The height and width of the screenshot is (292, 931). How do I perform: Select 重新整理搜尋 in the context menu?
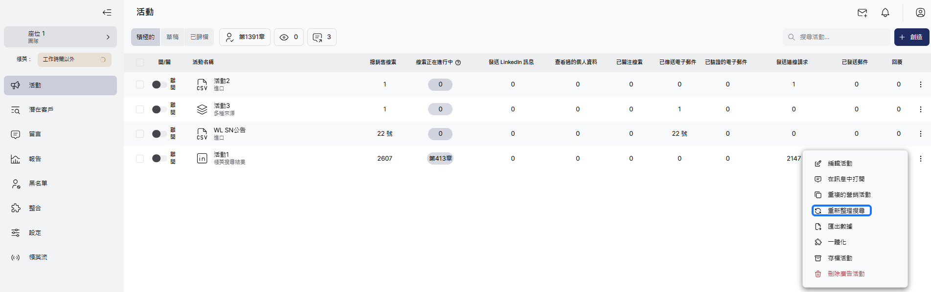(x=845, y=210)
